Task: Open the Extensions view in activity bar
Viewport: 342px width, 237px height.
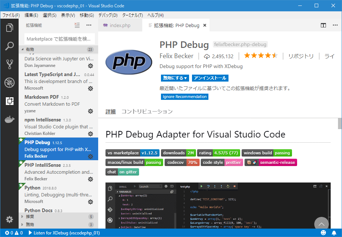Action: [x=9, y=101]
